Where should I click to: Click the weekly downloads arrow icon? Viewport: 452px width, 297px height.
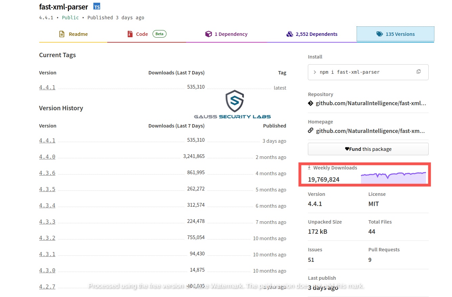tap(309, 167)
